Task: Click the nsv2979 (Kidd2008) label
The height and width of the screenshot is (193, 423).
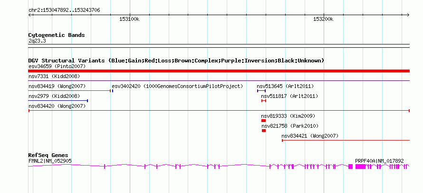Action: (54, 96)
